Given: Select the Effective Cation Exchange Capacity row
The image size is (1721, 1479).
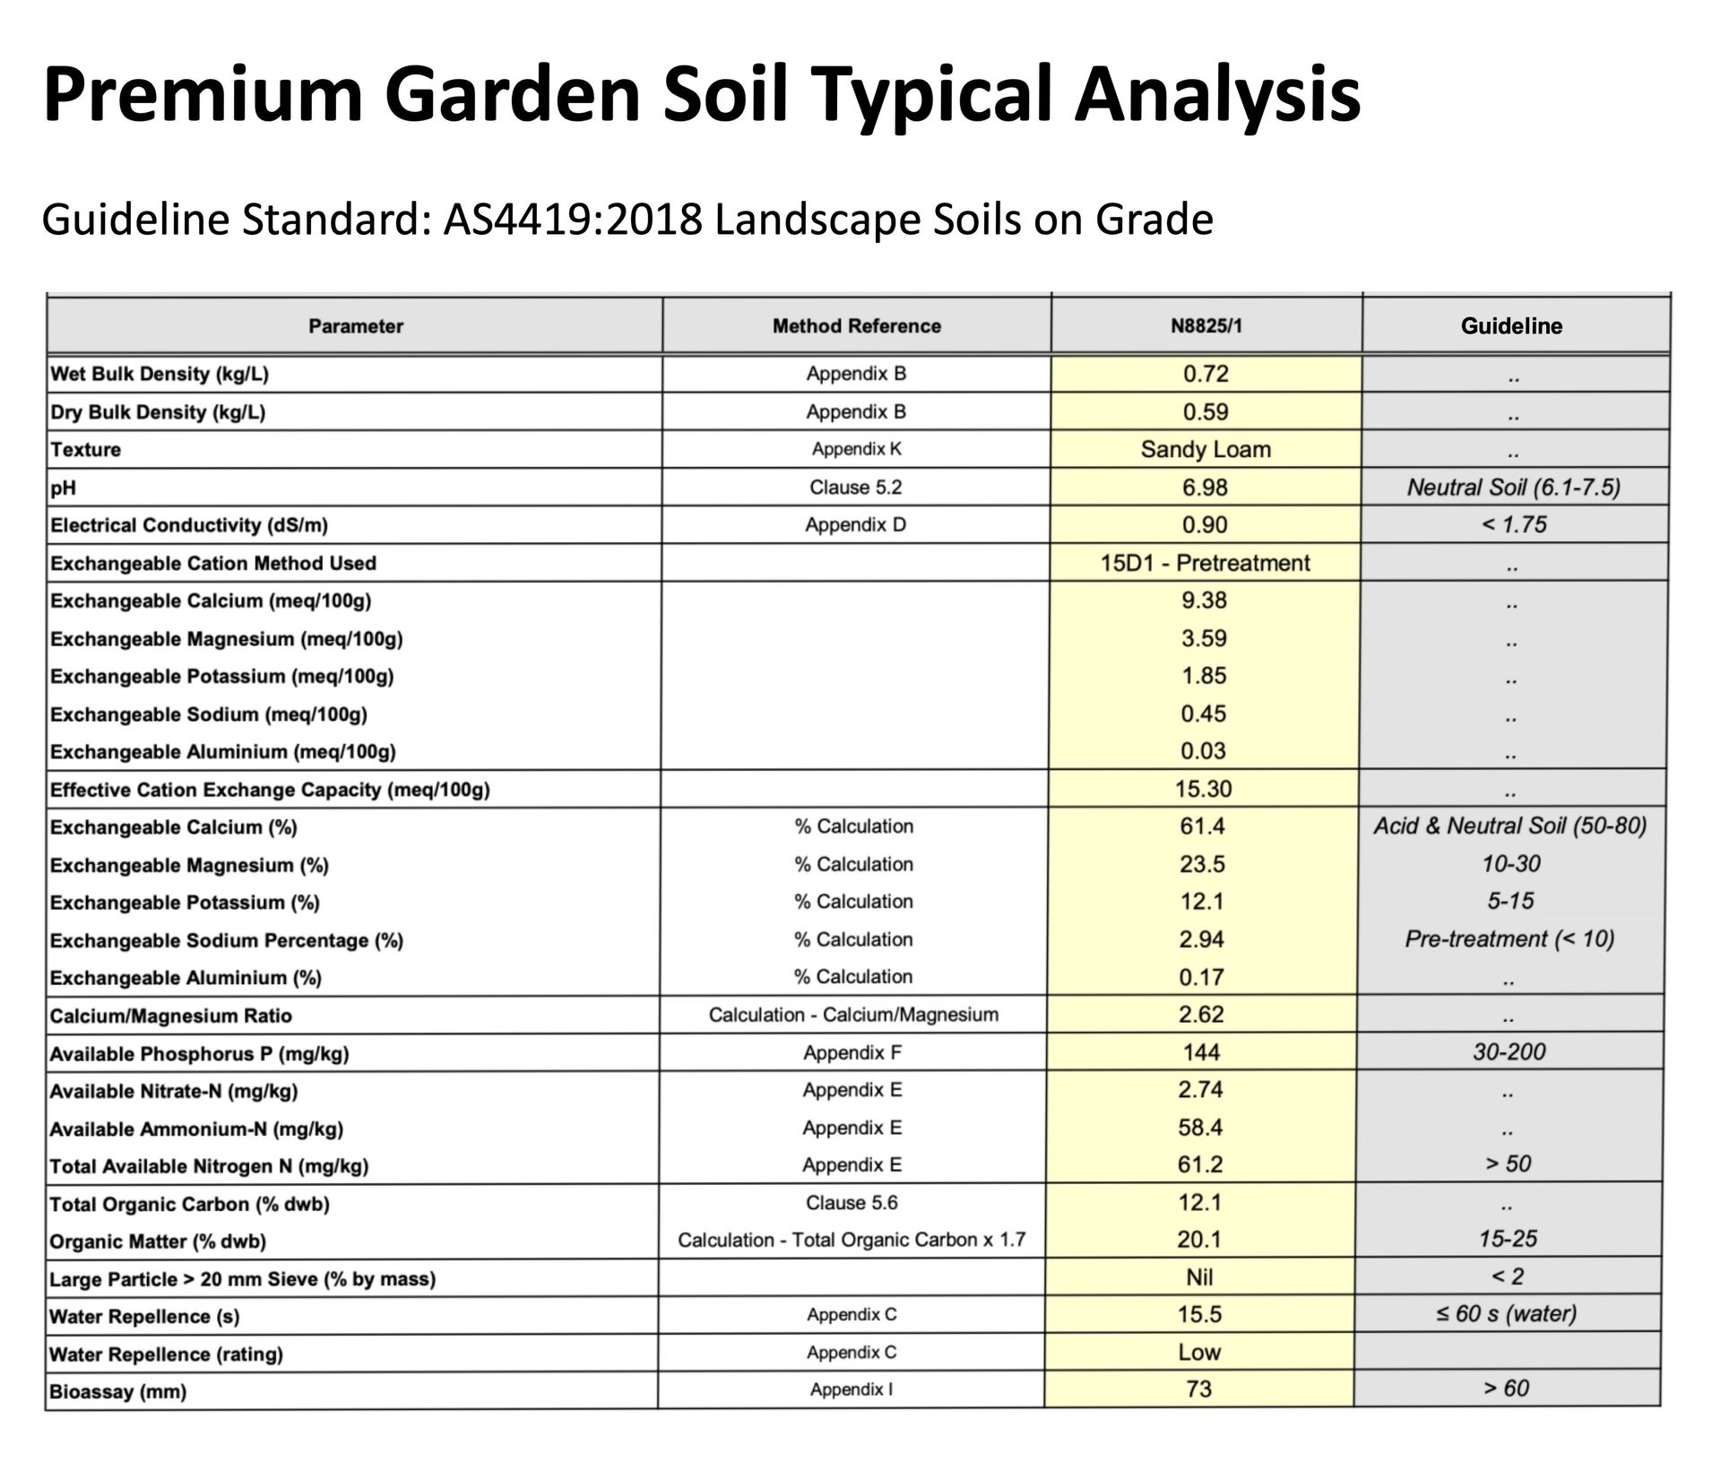Looking at the screenshot, I should tap(269, 789).
